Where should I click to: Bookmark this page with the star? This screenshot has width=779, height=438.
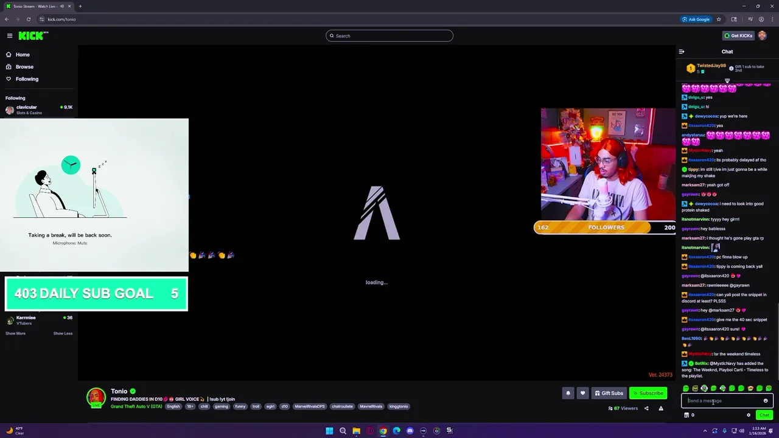coord(719,19)
